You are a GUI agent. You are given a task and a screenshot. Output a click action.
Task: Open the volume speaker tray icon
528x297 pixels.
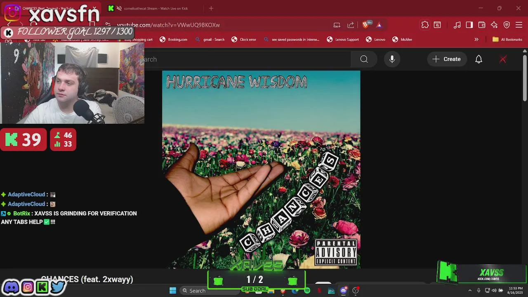click(x=494, y=291)
